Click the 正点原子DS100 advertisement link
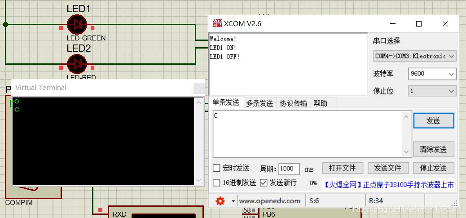Screen dimensions: 466x218 click(388, 185)
